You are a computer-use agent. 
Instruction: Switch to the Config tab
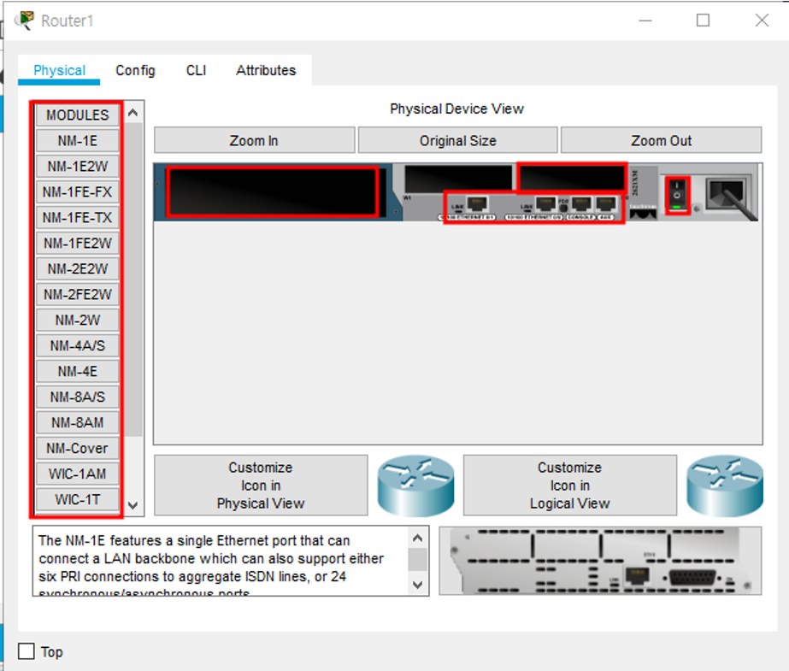pyautogui.click(x=135, y=71)
